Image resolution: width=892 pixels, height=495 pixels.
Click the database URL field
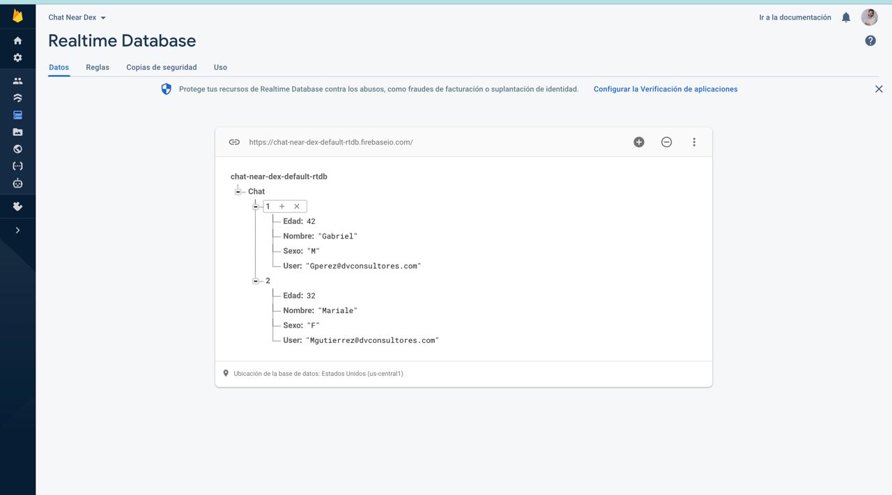coord(331,142)
